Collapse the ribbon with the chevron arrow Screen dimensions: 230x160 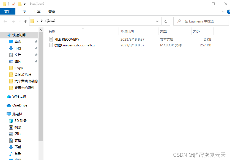(x=223, y=12)
